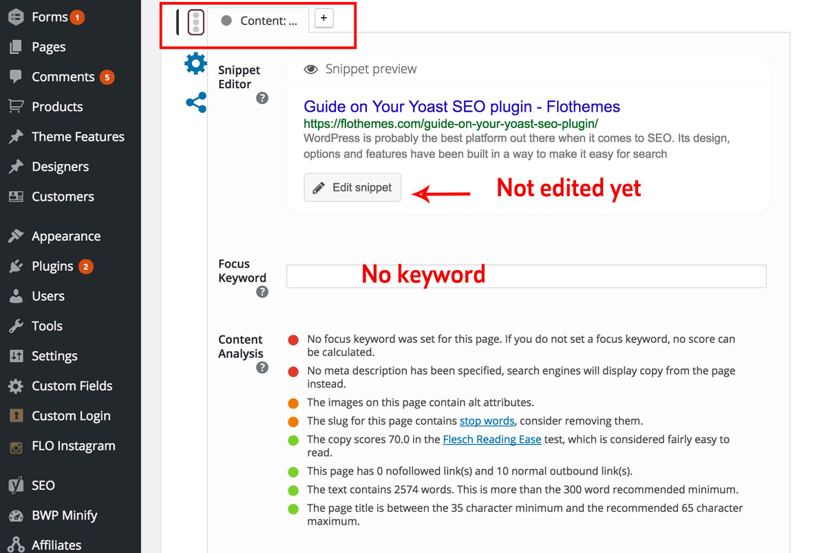Click the Comments speech bubble icon

point(16,76)
